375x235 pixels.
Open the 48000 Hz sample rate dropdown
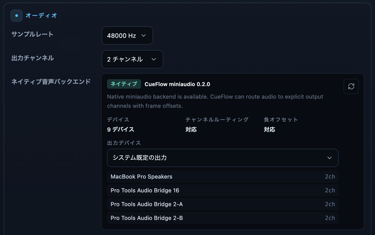(127, 36)
